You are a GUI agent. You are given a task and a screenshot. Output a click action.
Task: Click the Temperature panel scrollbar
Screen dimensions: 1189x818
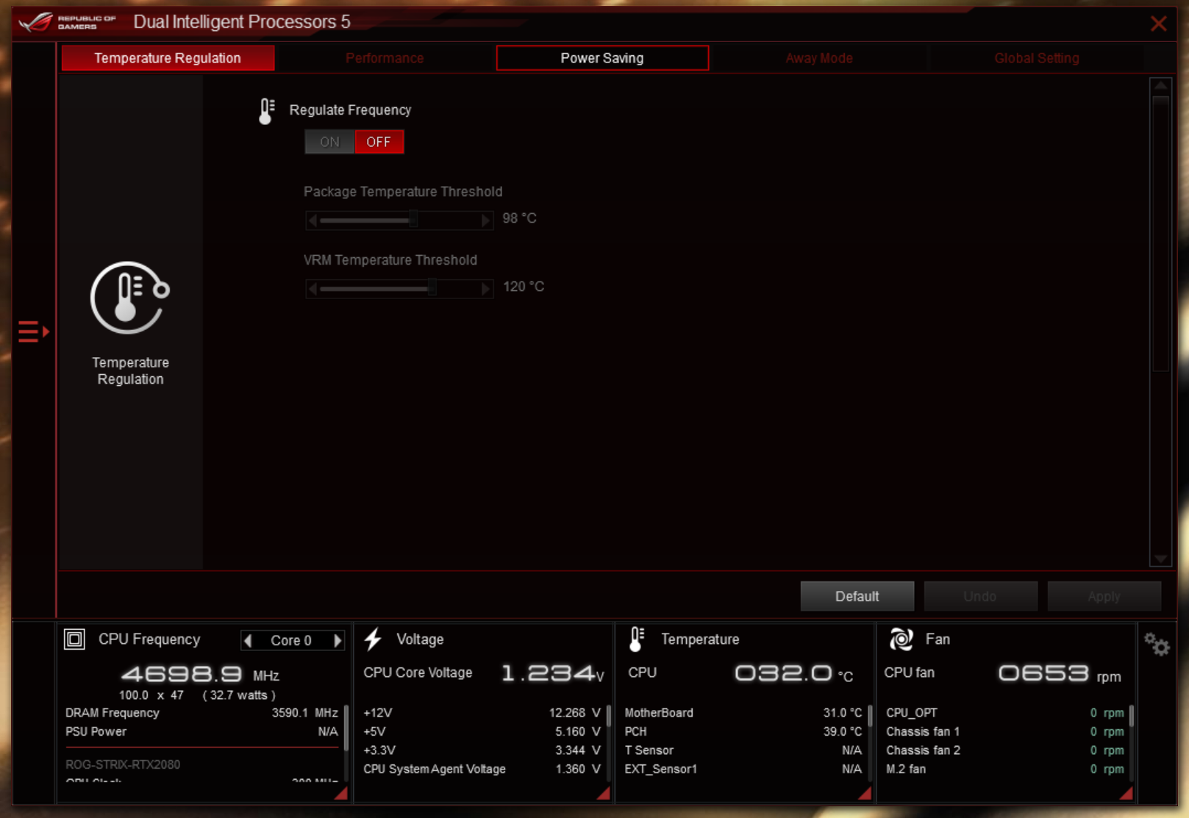pos(870,717)
